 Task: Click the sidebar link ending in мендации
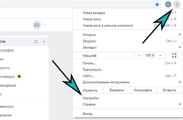coord(8,85)
